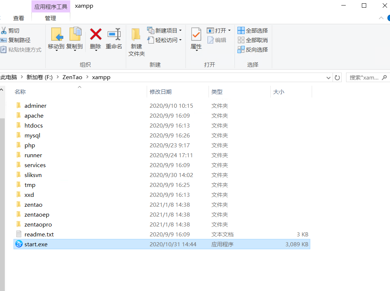Select the readme.txt file icon

pos(19,234)
